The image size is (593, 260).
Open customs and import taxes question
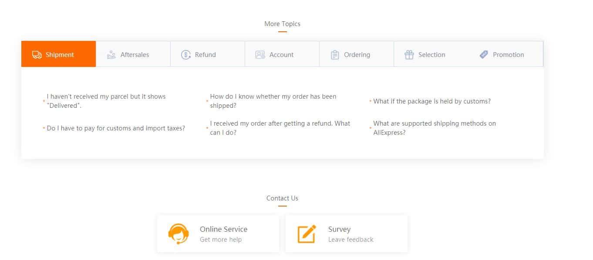[x=116, y=128]
